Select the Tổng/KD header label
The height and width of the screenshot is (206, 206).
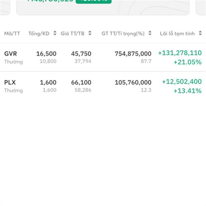(39, 34)
